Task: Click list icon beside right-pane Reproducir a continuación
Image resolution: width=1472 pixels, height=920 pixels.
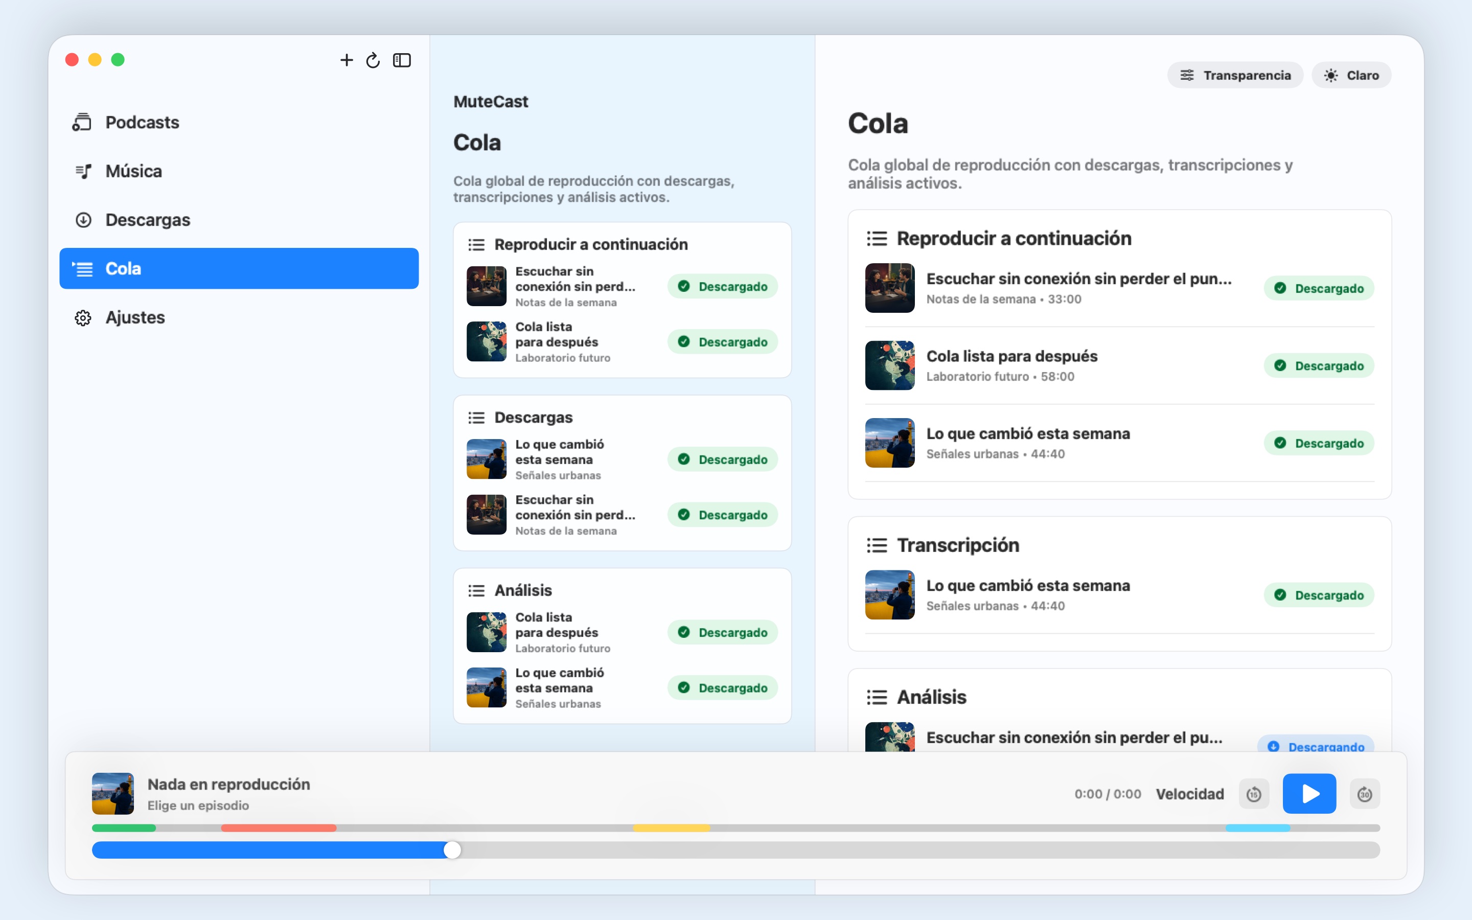Action: [877, 239]
